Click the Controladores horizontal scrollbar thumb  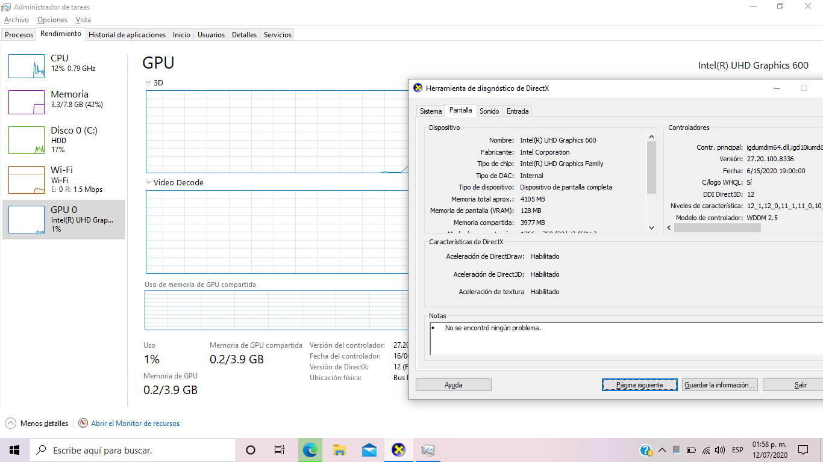718,228
